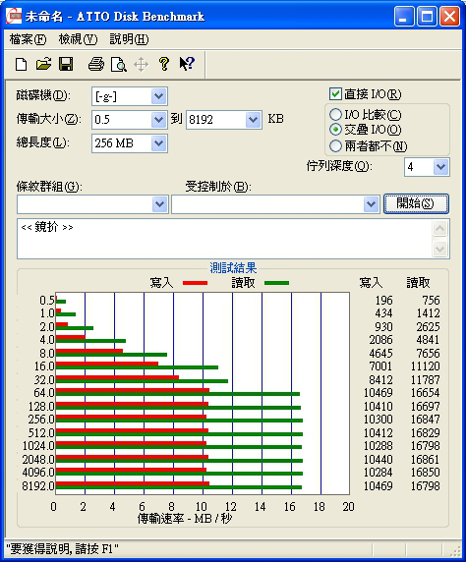Click the 寫入 column header in results
466x562 pixels.
tap(371, 283)
